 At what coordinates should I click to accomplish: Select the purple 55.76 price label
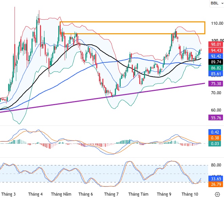[216, 118]
